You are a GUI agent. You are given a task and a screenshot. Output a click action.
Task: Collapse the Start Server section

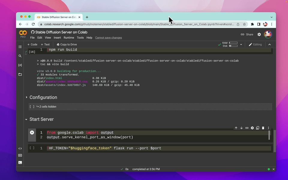pos(26,119)
